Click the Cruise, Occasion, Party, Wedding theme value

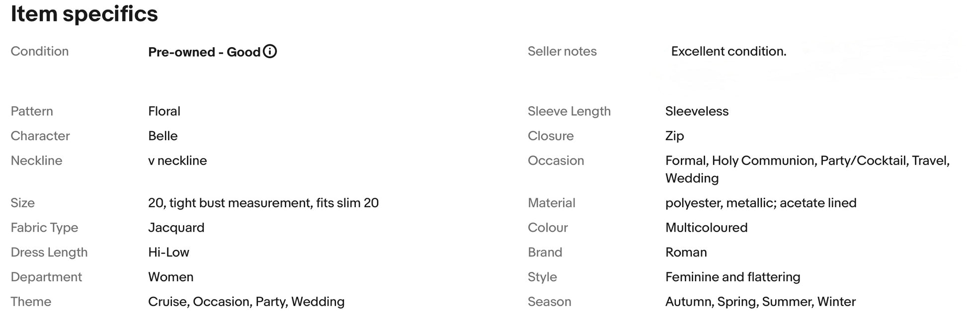246,302
